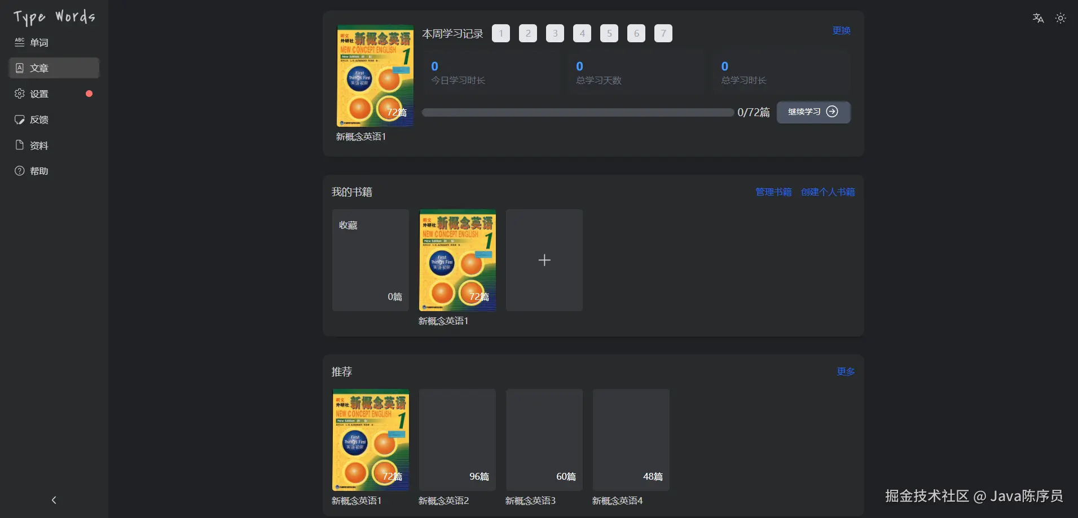Click the 设置 gear icon
This screenshot has height=518, width=1078.
point(20,94)
